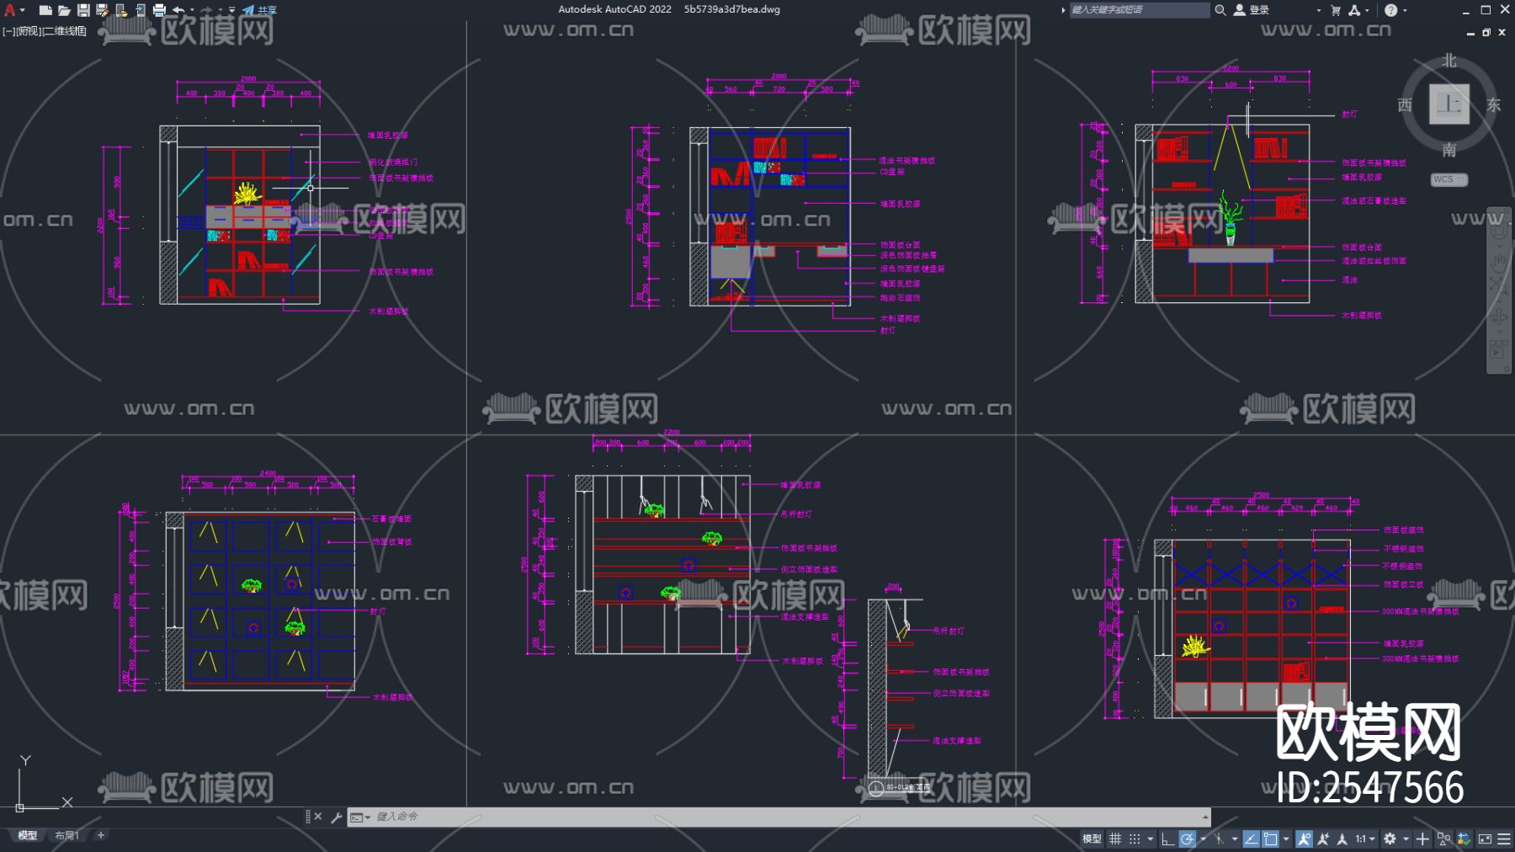Select west 西 on the ViewCube compass
Screen dimensions: 1515x852
point(1405,105)
